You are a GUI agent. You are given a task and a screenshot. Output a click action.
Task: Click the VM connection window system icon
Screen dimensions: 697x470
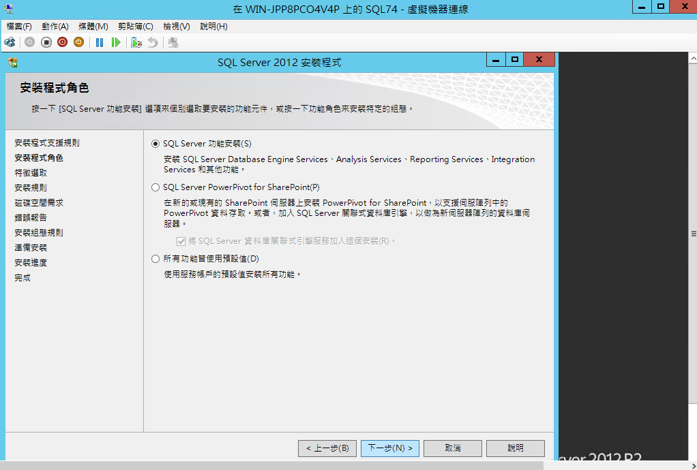(8, 8)
